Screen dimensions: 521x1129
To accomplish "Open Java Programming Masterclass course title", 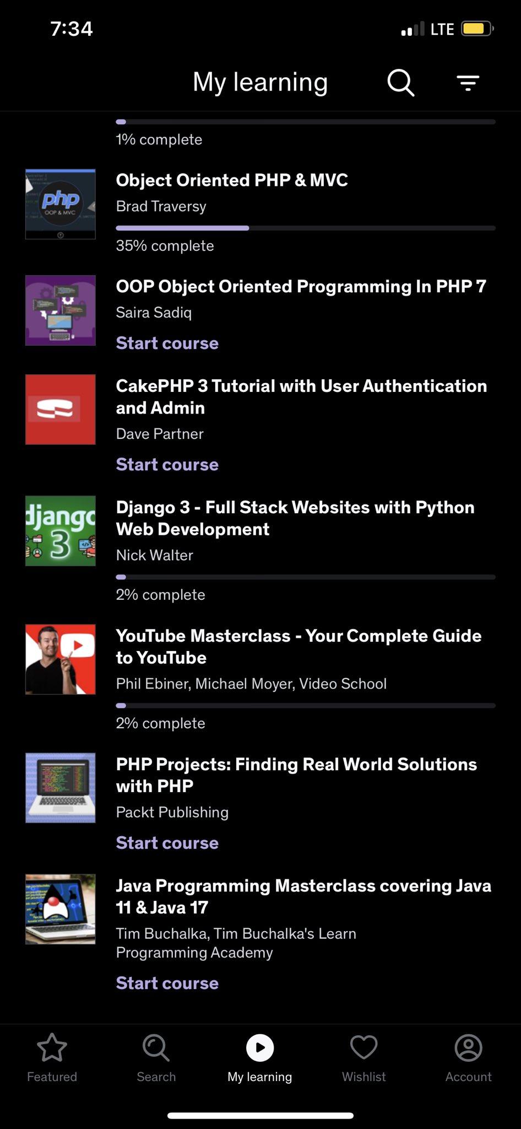I will pos(303,896).
